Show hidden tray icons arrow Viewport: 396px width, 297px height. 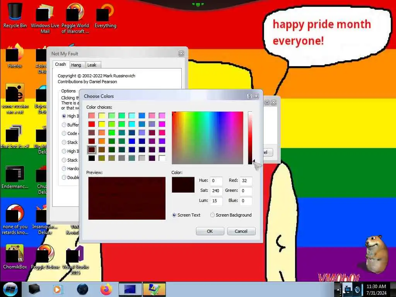tap(338, 289)
